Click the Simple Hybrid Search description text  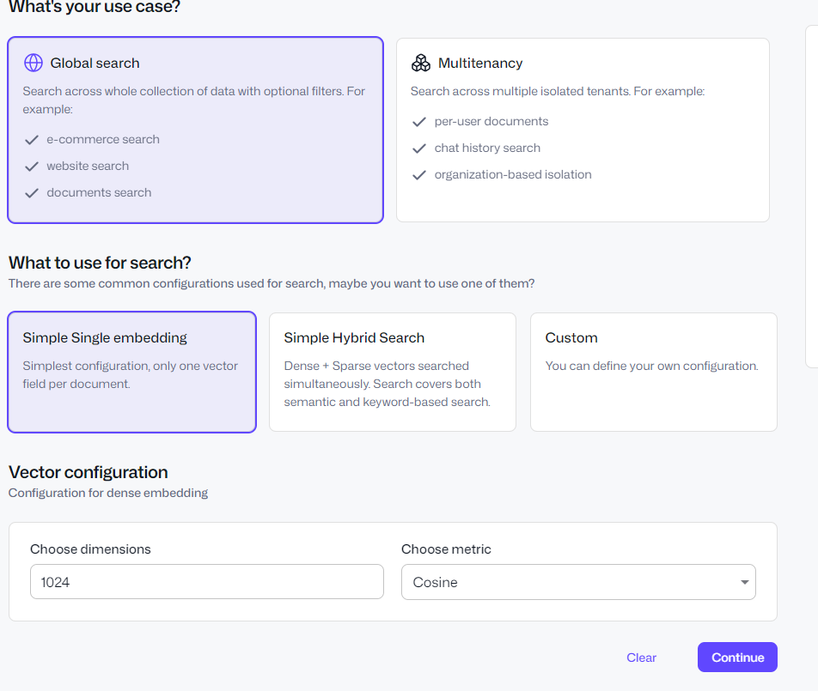click(x=387, y=384)
